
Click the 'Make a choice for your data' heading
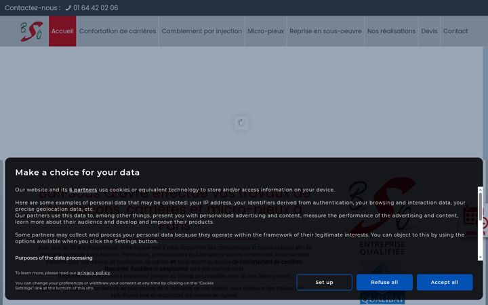pyautogui.click(x=77, y=172)
